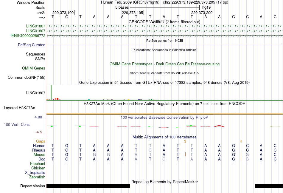
Task: Click the Layered H3K27Ac label
Action: point(19,108)
